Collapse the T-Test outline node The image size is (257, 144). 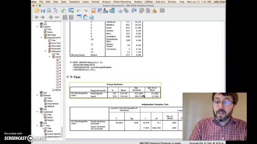37,126
